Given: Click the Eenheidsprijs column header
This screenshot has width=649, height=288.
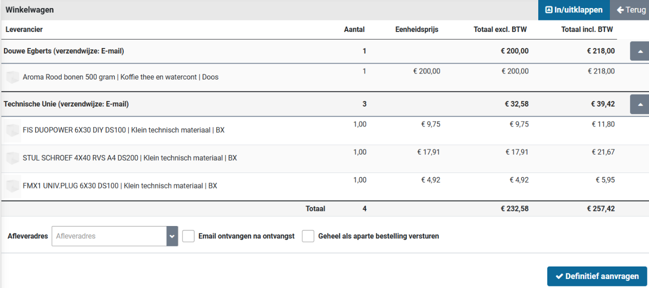Looking at the screenshot, I should (x=416, y=29).
